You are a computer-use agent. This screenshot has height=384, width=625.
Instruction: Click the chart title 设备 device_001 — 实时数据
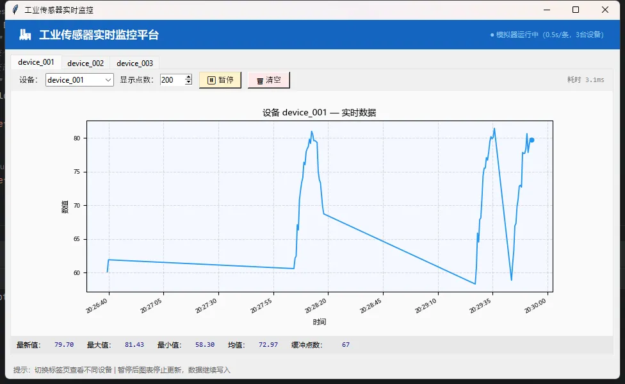[x=319, y=112]
